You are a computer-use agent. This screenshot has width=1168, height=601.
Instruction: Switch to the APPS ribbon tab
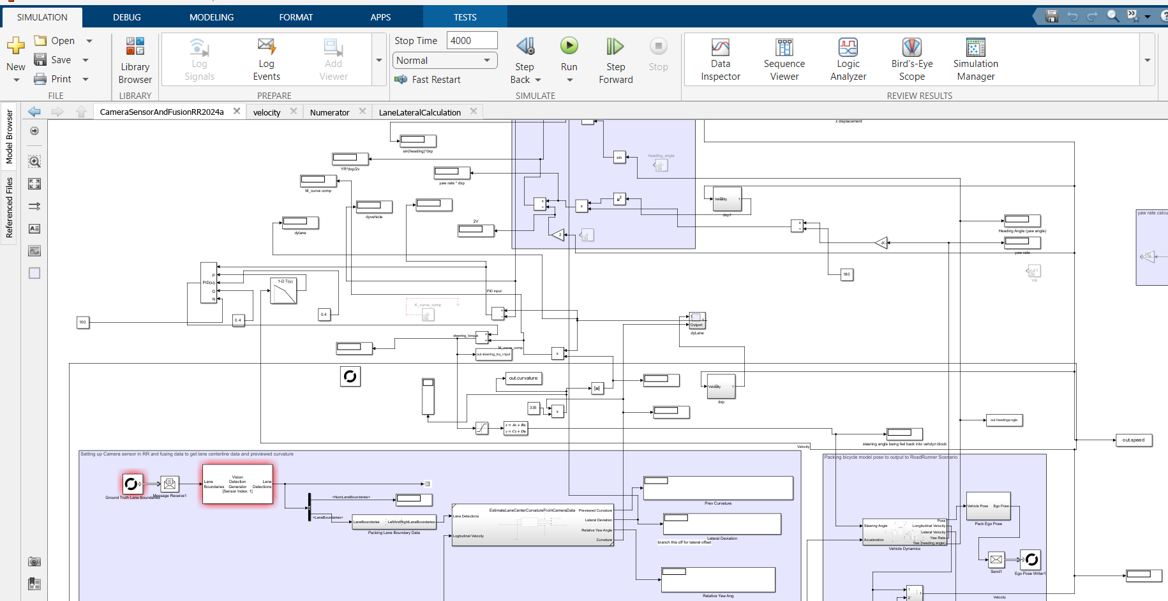tap(380, 17)
